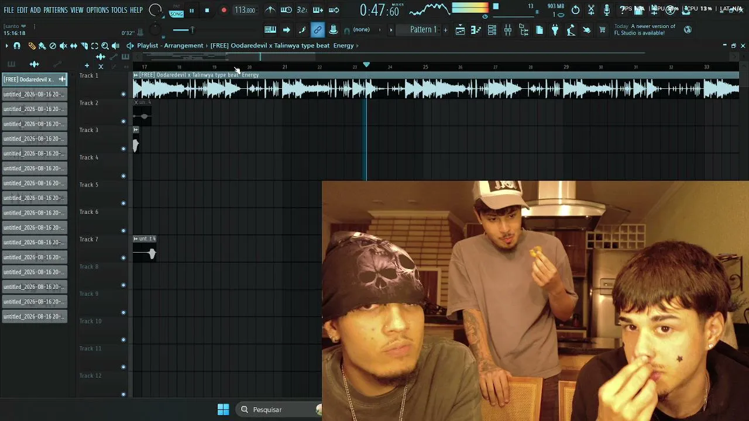Click the undo history circular arrow icon
This screenshot has width=749, height=421.
(x=576, y=10)
